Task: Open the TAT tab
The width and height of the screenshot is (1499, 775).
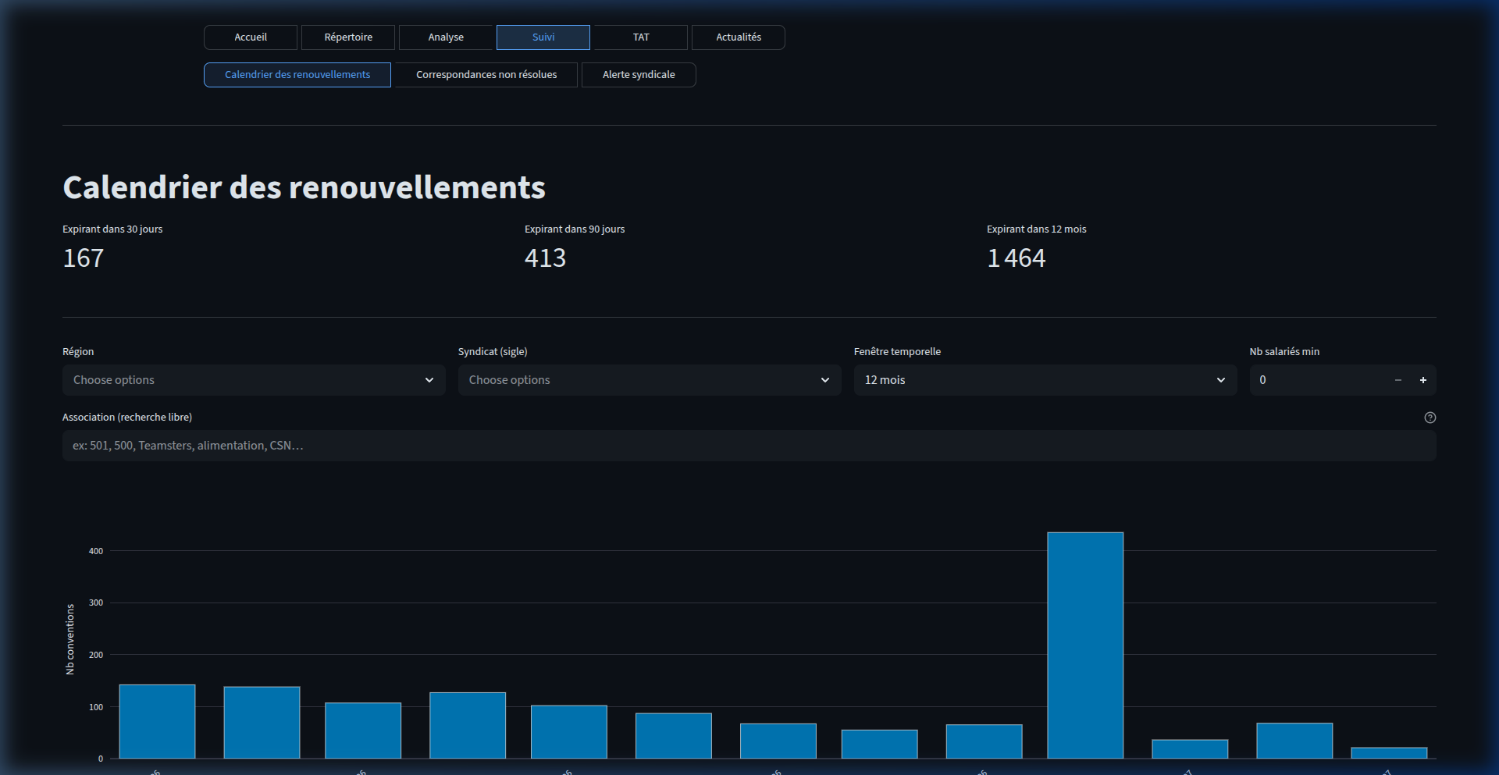Action: 641,37
